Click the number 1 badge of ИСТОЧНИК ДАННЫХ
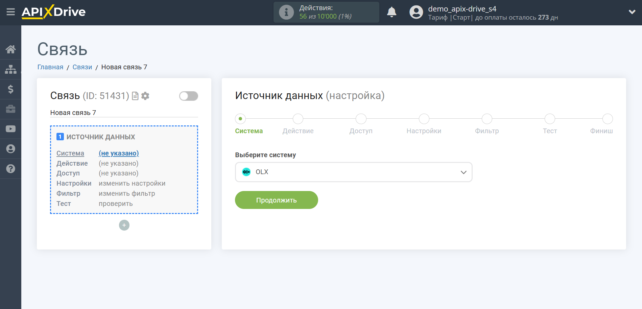 tap(60, 137)
